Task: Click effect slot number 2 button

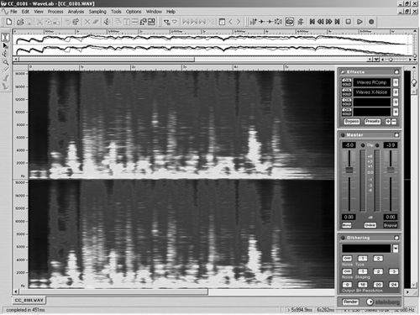Action: click(x=396, y=92)
